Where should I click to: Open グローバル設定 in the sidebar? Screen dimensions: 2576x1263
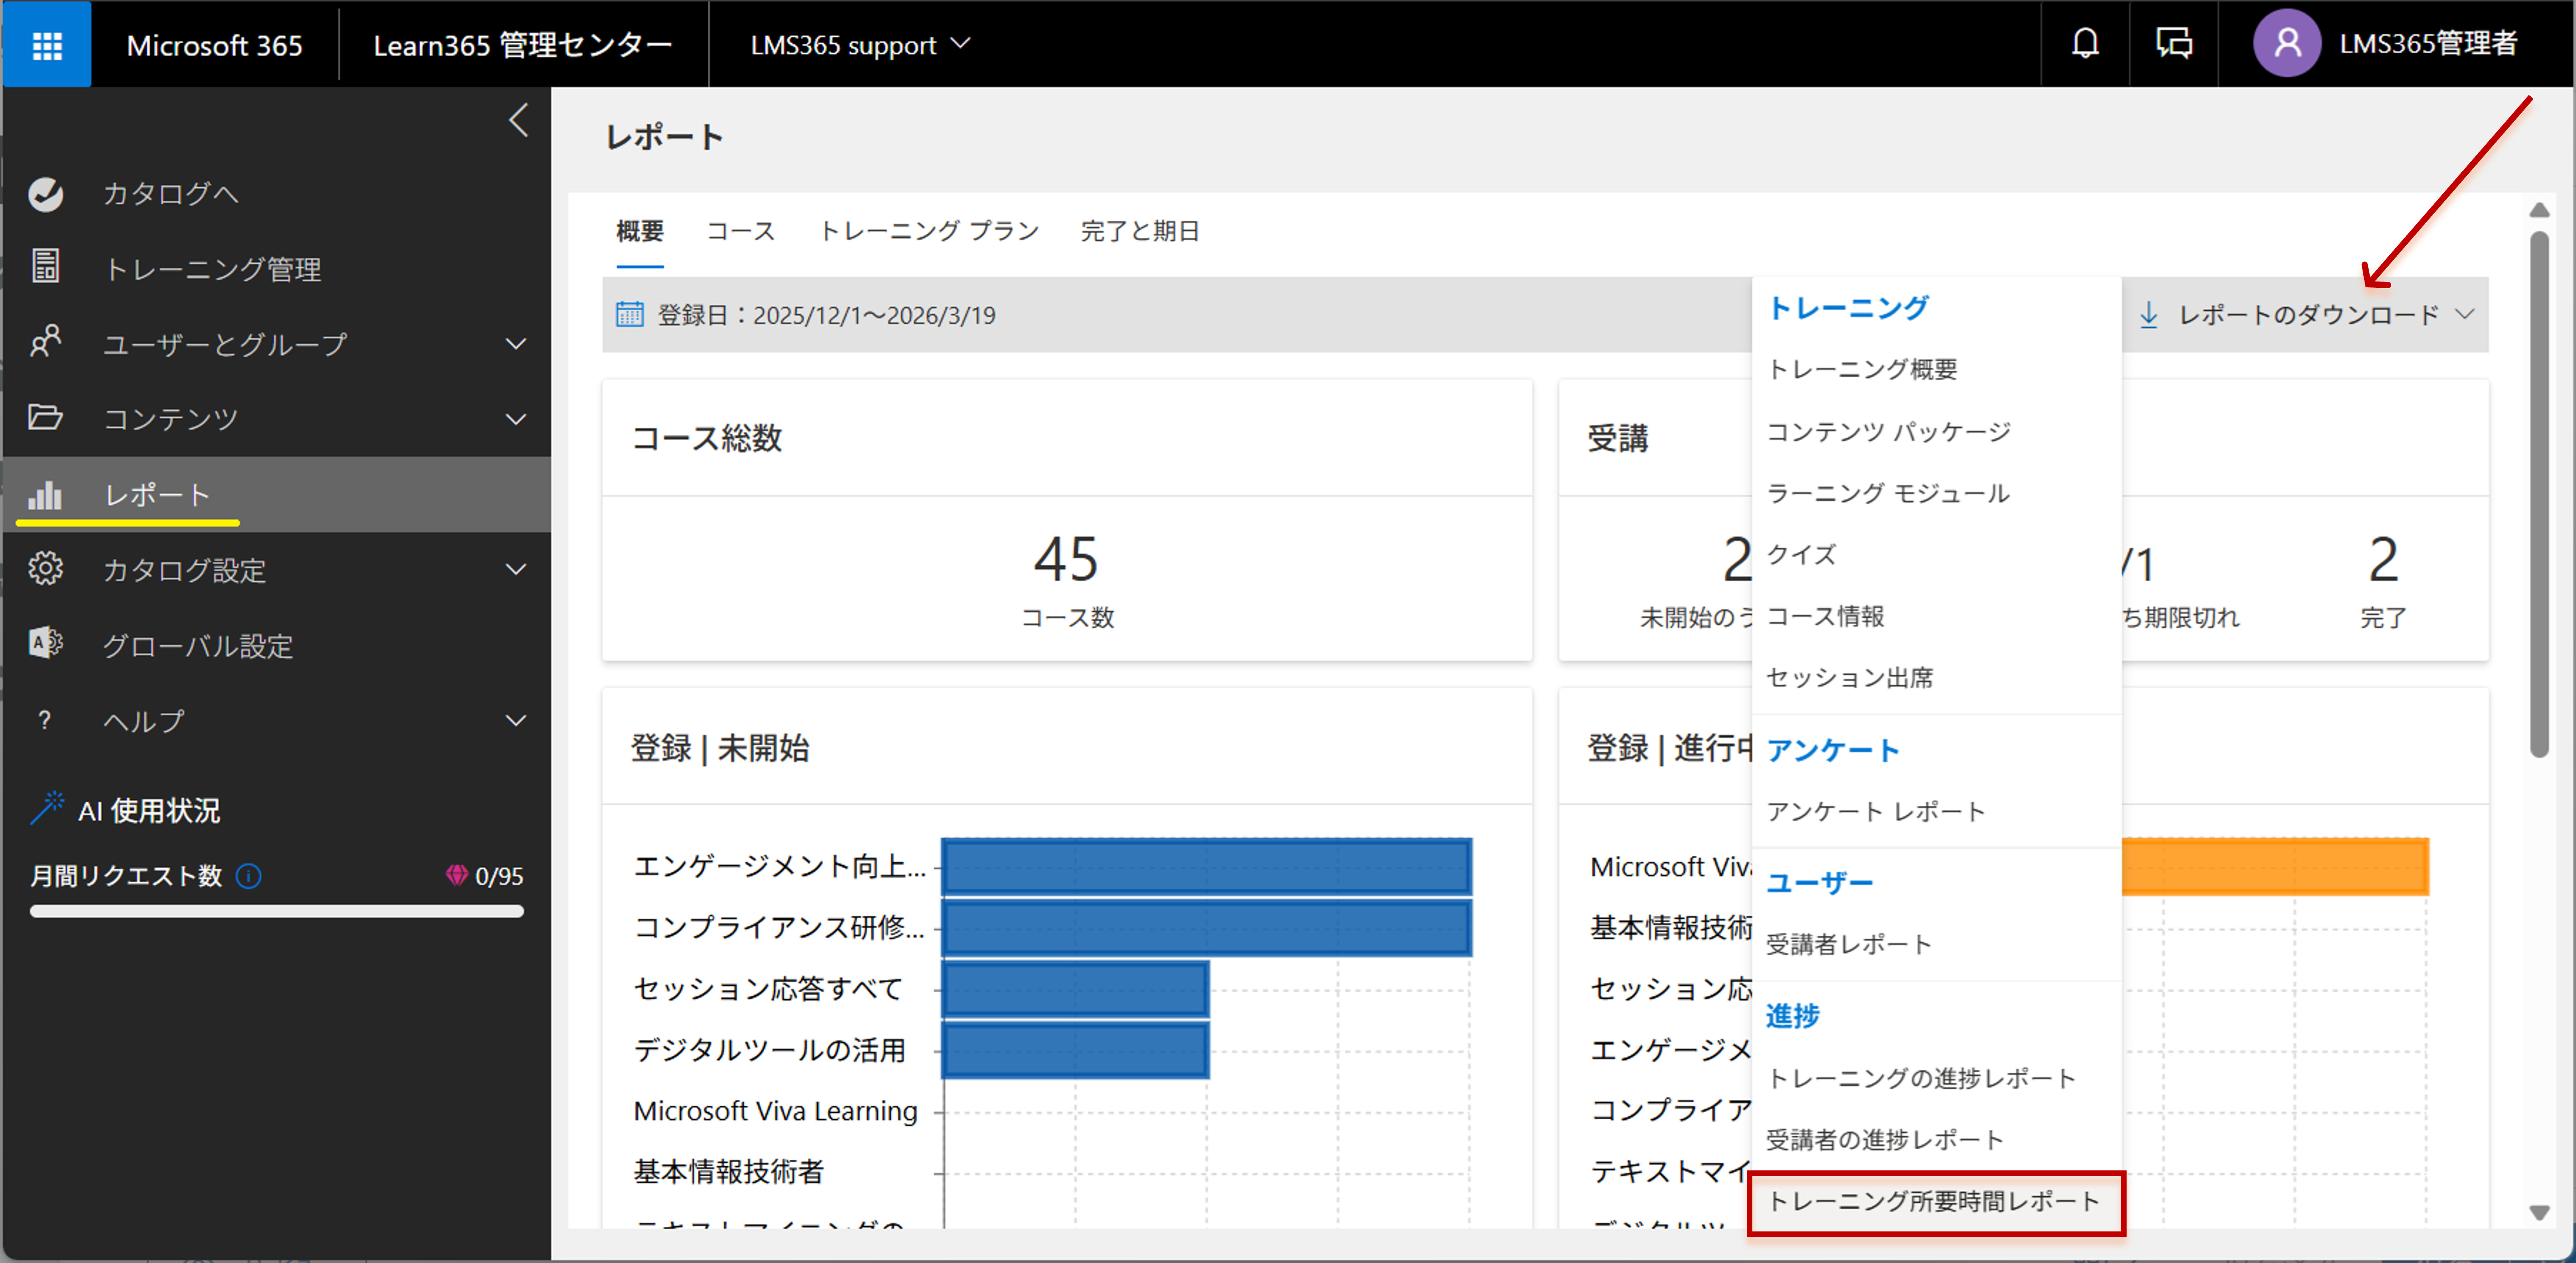(x=277, y=646)
